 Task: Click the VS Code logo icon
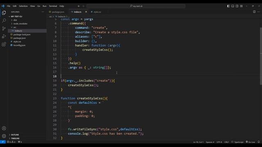pyautogui.click(x=3, y=6)
